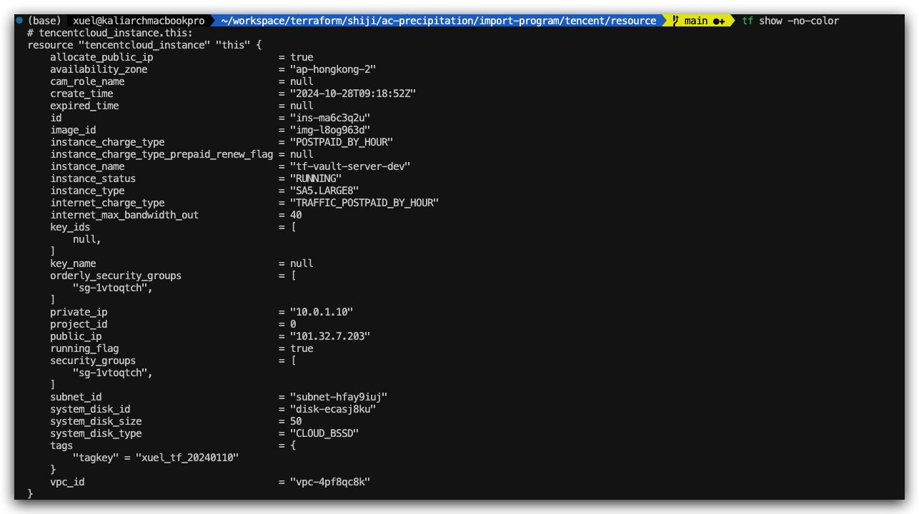Click the RUNNING value of instance_status
The width and height of the screenshot is (919, 514).
tap(316, 178)
